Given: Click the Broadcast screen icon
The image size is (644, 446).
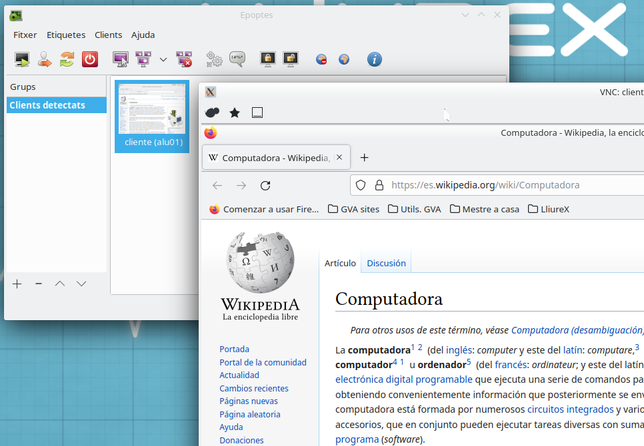Looking at the screenshot, I should click(x=121, y=59).
